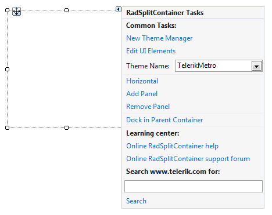Click the top-left sizing handle
272x215 pixels.
pyautogui.click(x=7, y=10)
